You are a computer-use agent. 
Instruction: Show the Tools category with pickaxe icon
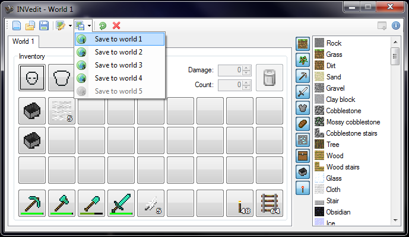point(303,76)
